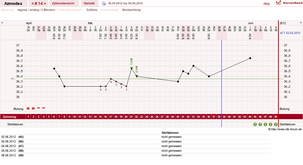Click the bleeding marker on cycle day 1
Viewport: 303px width, 165px height.
[28, 109]
